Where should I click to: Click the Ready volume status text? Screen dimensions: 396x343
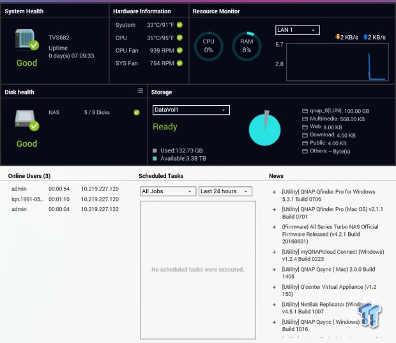[165, 126]
